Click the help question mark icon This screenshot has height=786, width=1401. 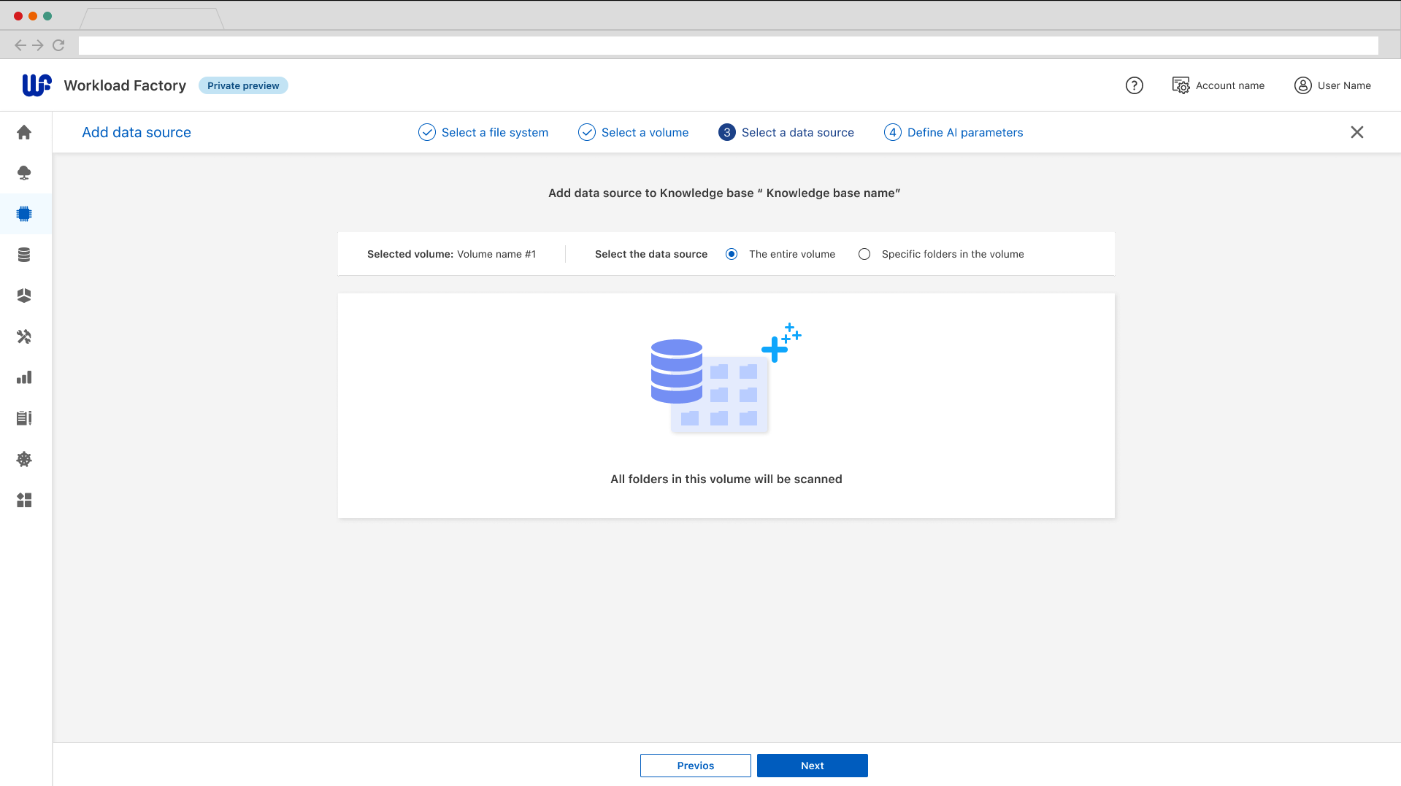(1134, 85)
